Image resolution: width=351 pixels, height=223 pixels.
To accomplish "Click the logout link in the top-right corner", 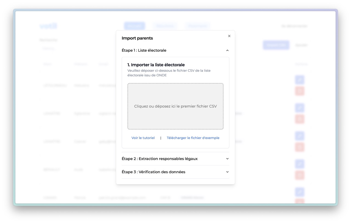I will [x=294, y=26].
